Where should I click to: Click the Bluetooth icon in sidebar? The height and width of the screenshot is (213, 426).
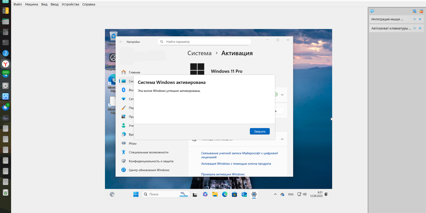click(x=123, y=90)
